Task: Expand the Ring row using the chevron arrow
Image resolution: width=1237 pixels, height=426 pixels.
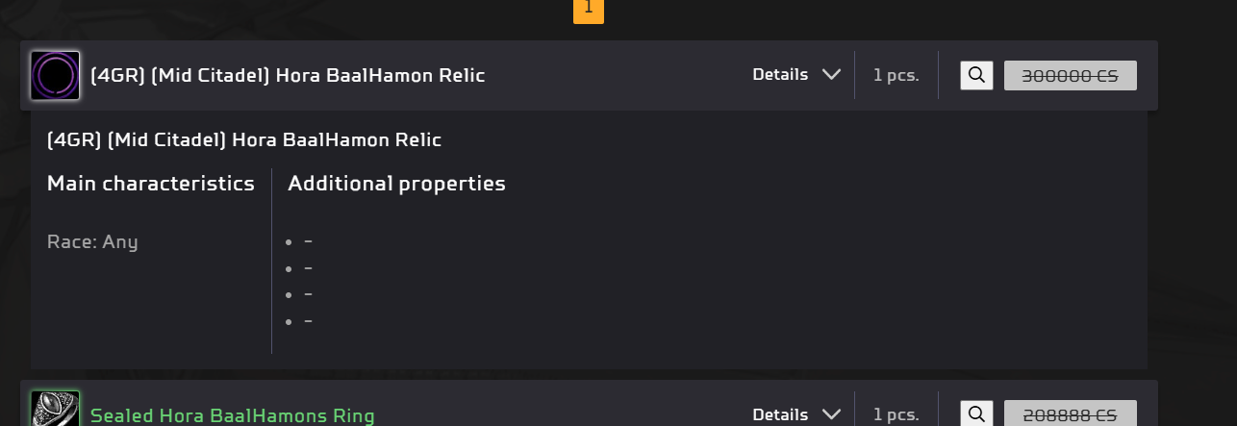Action: click(x=832, y=414)
